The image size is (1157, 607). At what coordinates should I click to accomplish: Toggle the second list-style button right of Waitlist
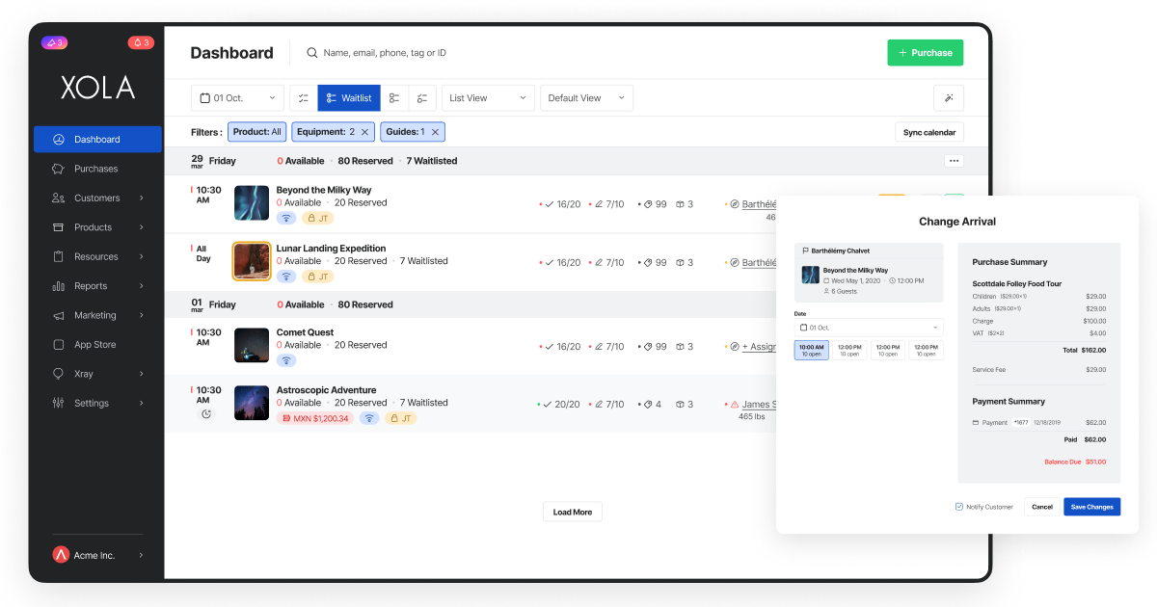click(x=421, y=98)
